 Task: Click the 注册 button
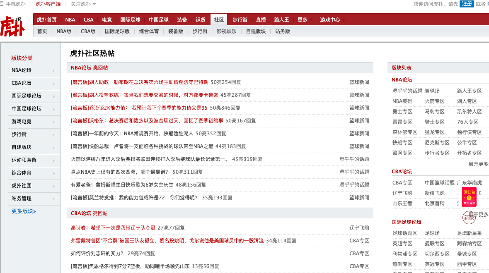pyautogui.click(x=467, y=4)
